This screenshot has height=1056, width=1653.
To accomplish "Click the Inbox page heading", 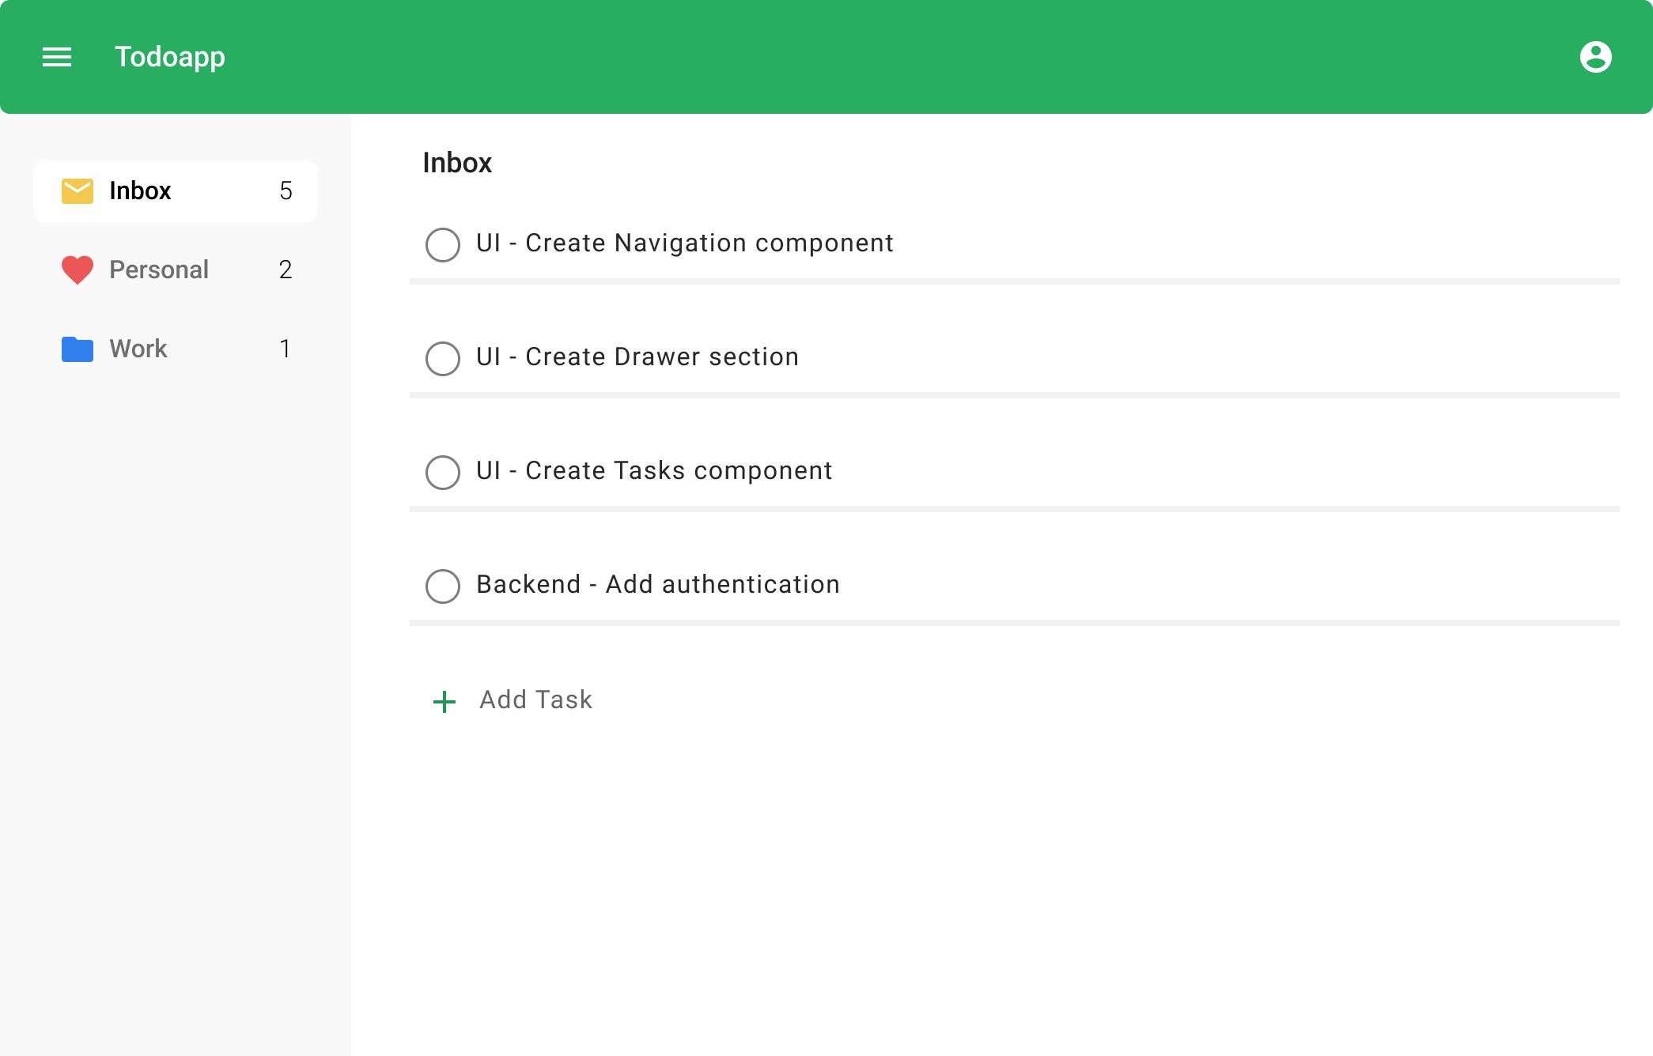I will coord(457,163).
